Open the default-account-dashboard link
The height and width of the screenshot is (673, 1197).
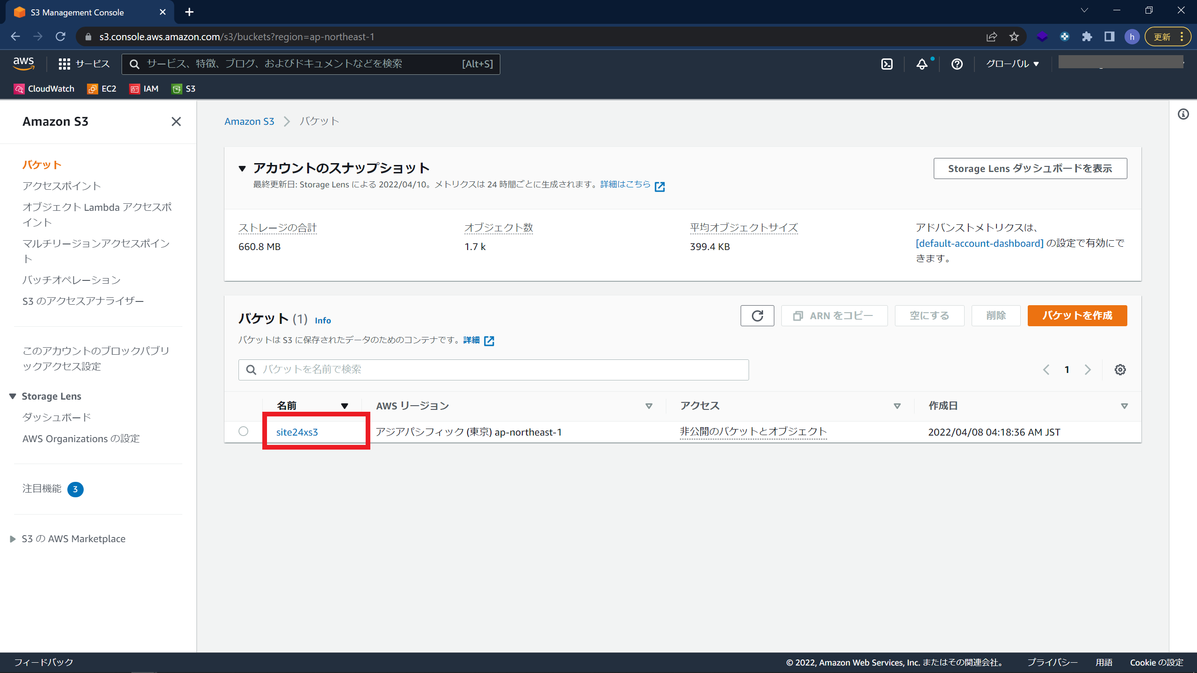pos(980,243)
